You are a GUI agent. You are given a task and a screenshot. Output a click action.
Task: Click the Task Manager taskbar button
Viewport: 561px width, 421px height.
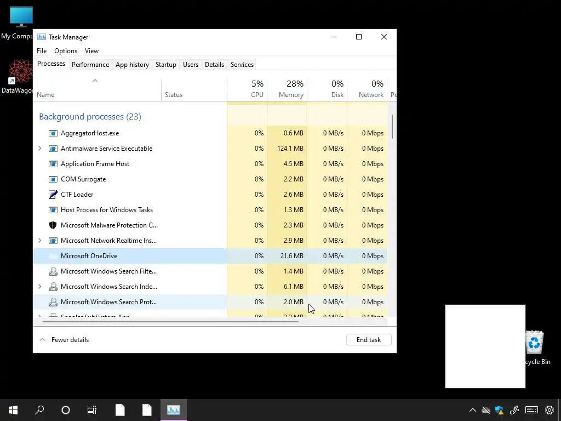coord(174,410)
